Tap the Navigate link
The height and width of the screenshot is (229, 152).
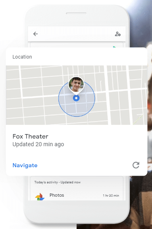tap(25, 165)
